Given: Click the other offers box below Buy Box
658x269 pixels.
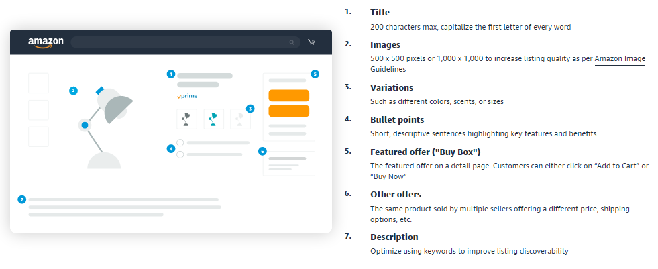Looking at the screenshot, I should pos(288,163).
